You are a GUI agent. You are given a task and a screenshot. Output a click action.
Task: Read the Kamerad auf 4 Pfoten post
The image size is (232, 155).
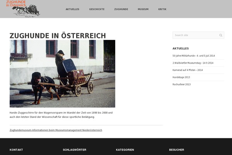tap(188, 70)
